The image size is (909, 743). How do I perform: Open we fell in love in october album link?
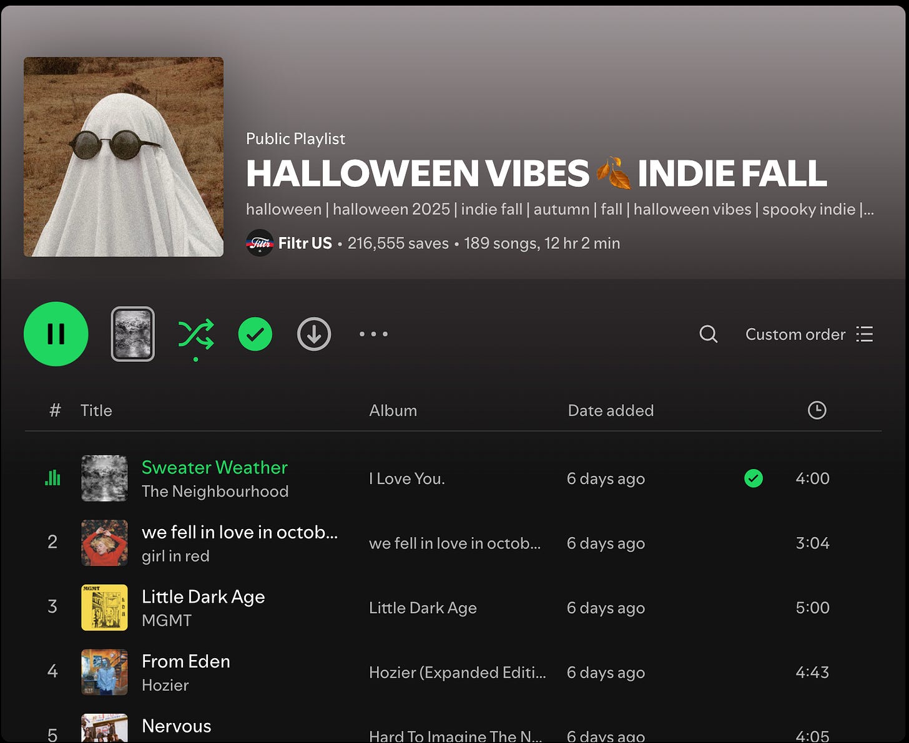(x=454, y=543)
